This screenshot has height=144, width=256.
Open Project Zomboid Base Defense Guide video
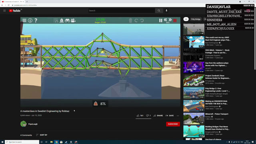218,77
